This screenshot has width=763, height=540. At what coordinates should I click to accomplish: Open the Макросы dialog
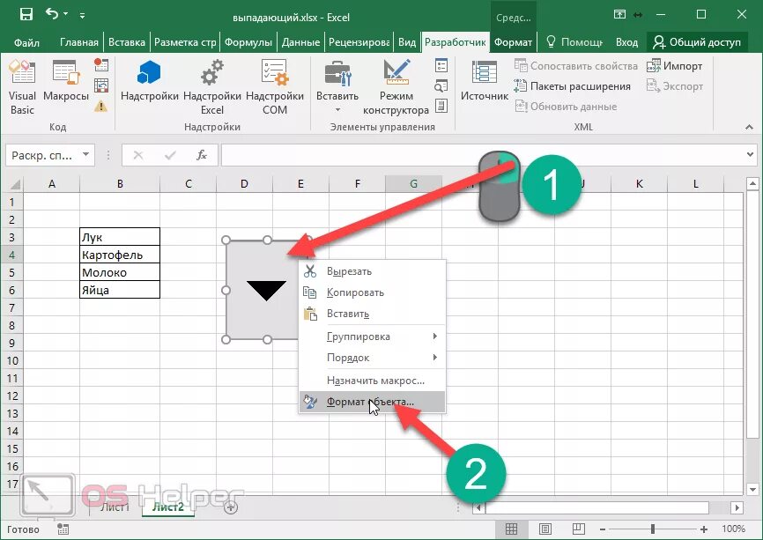66,81
